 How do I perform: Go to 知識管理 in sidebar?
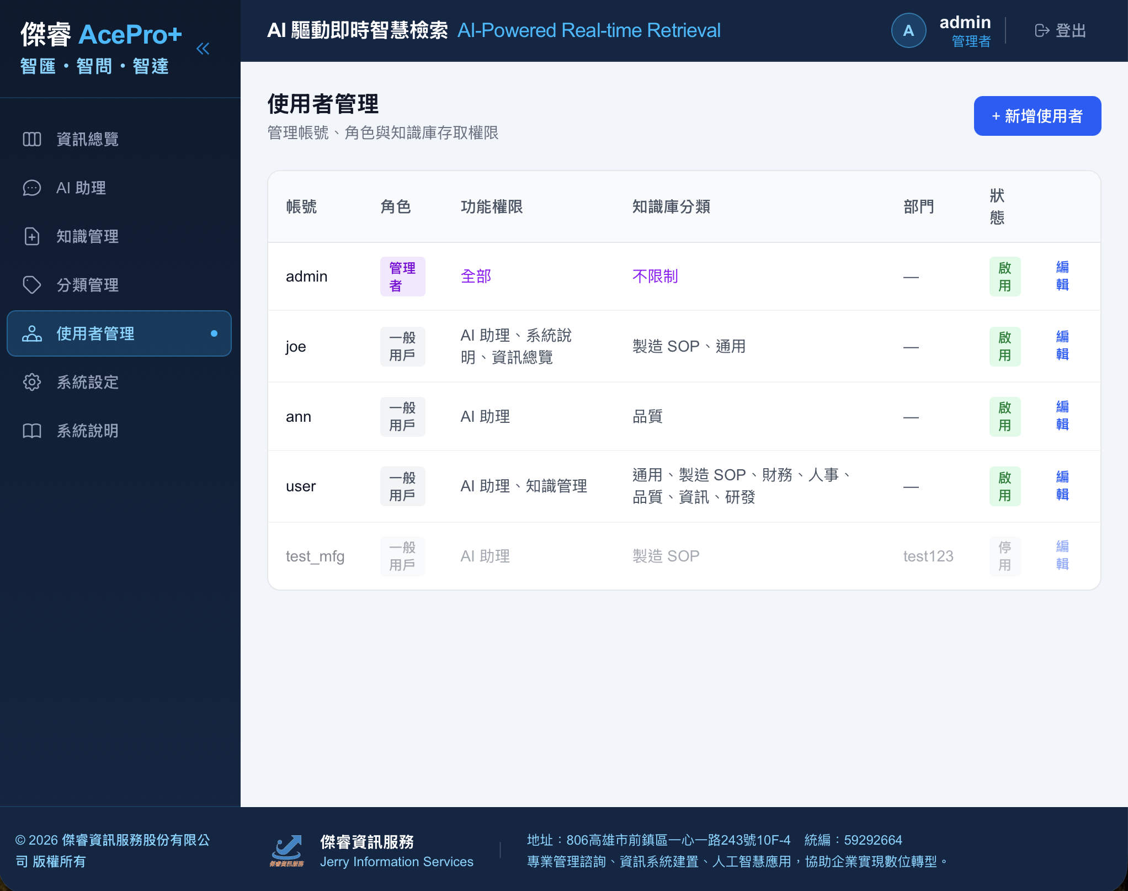tap(119, 236)
